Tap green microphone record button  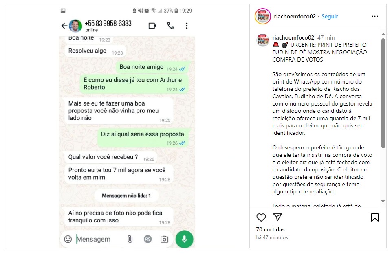184,239
